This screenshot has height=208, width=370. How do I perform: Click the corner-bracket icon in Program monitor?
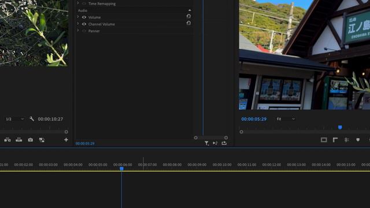click(335, 140)
